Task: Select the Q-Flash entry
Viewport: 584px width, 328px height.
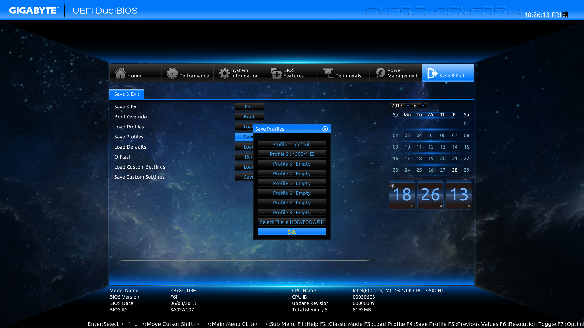Action: (x=123, y=157)
